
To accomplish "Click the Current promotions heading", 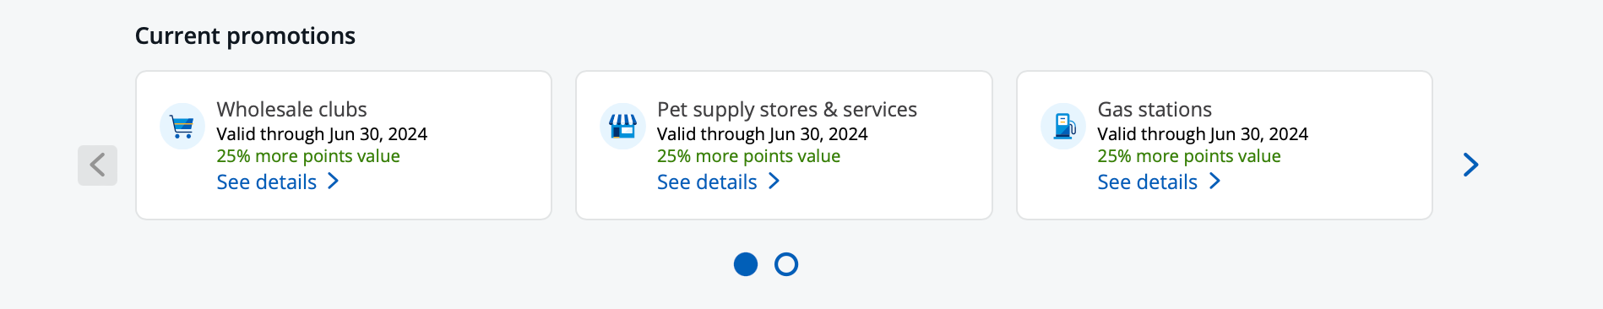I will (x=245, y=35).
